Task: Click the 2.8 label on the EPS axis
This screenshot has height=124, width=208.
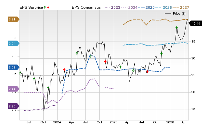Action: point(14,56)
